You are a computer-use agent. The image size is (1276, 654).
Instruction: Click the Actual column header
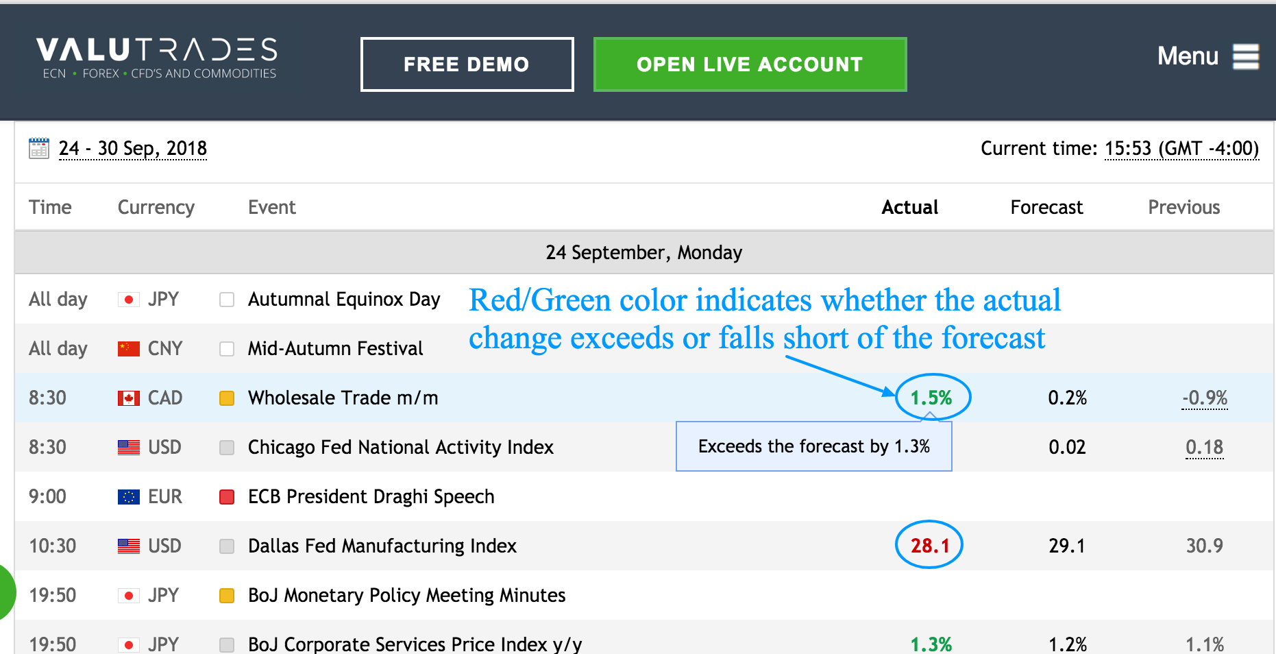pyautogui.click(x=909, y=207)
